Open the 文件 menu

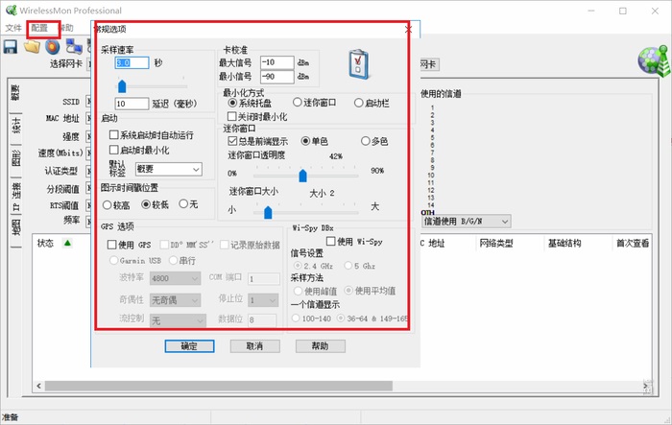click(x=13, y=28)
